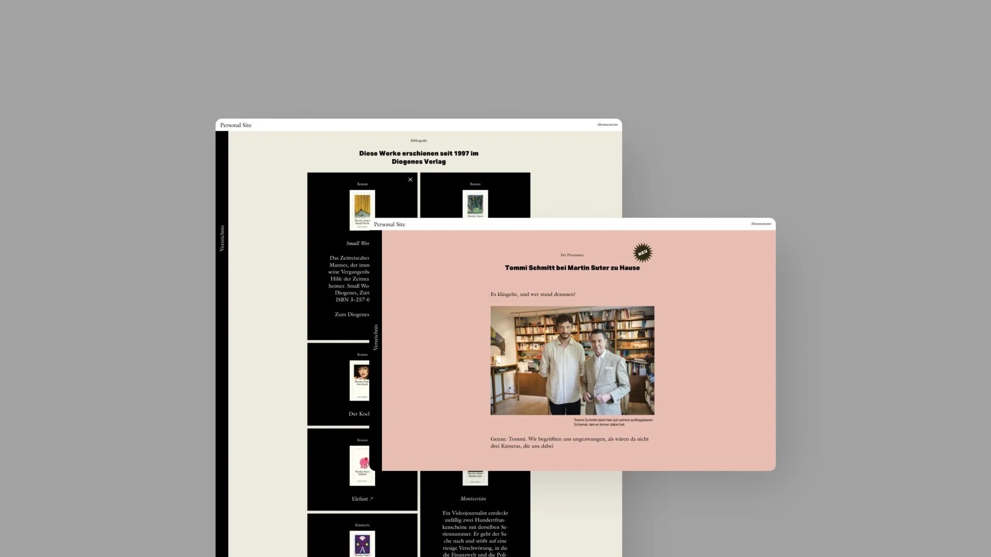Click photo caption about aufklappbaren Schemel

click(613, 422)
